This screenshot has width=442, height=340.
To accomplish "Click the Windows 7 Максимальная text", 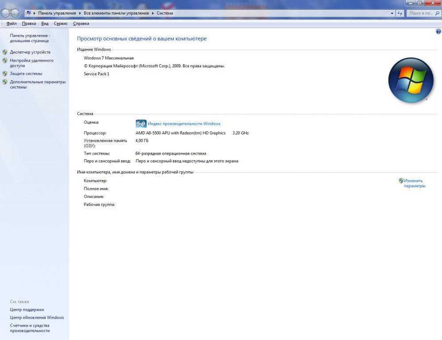I will [109, 58].
